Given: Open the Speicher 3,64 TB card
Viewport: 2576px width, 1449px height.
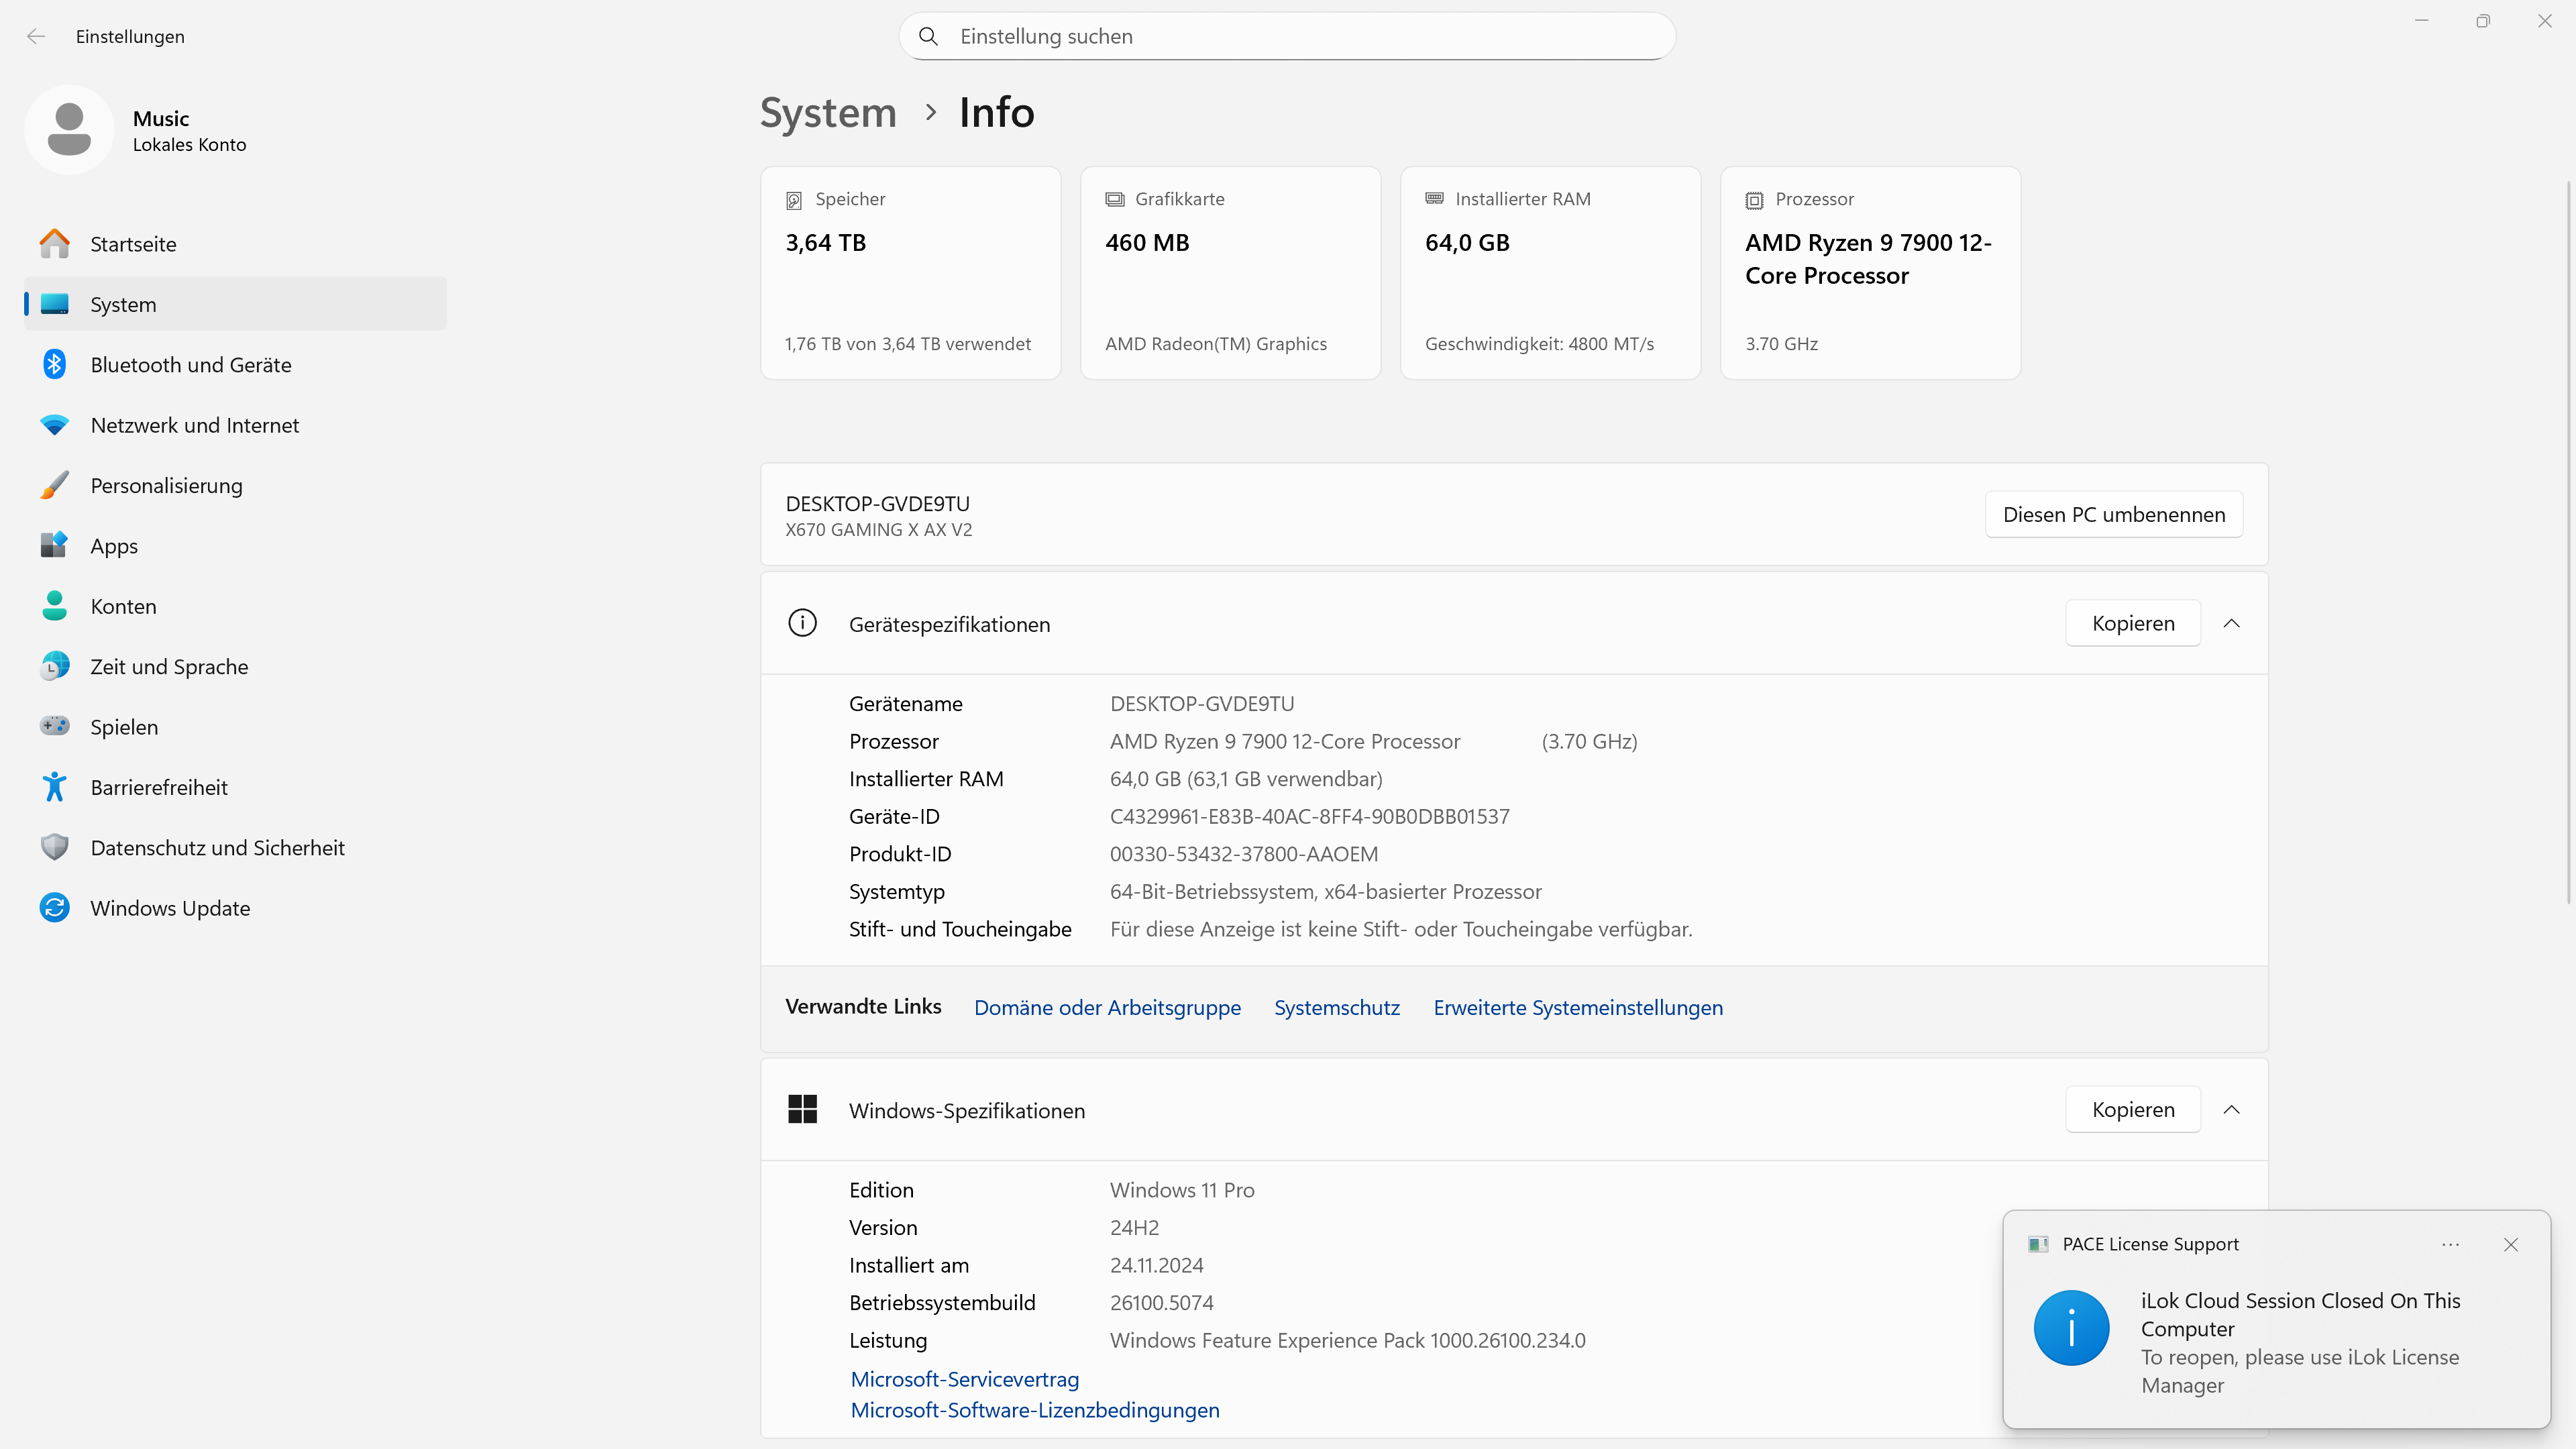Looking at the screenshot, I should (910, 273).
